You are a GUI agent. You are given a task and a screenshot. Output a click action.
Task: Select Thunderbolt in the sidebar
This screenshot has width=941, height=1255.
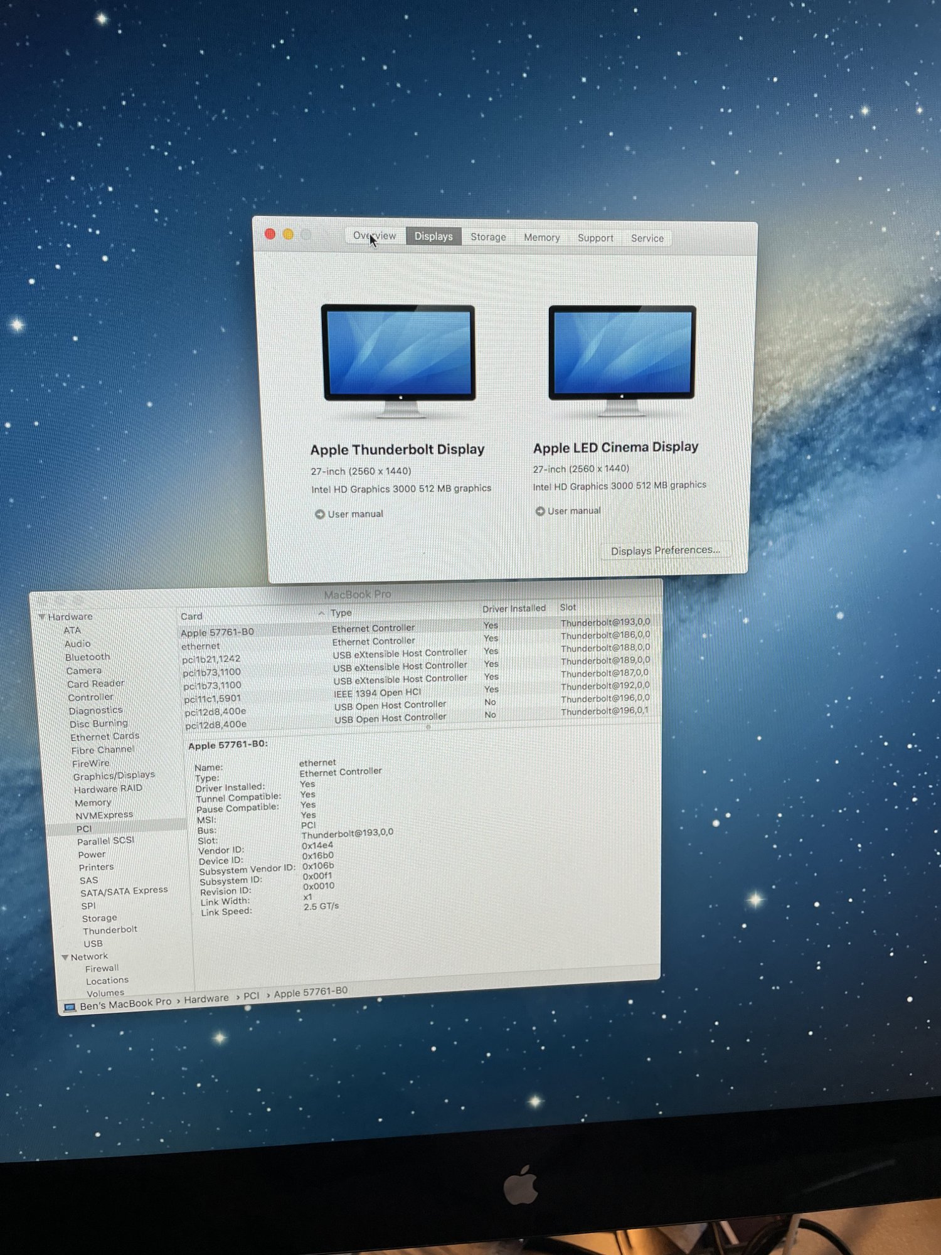pos(110,930)
